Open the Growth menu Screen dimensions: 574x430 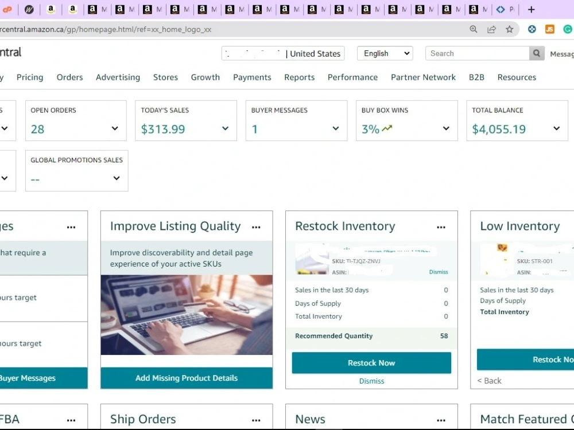[205, 77]
